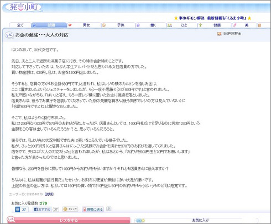Click the topic title お金の勉強・・・大人の対応

41,35
